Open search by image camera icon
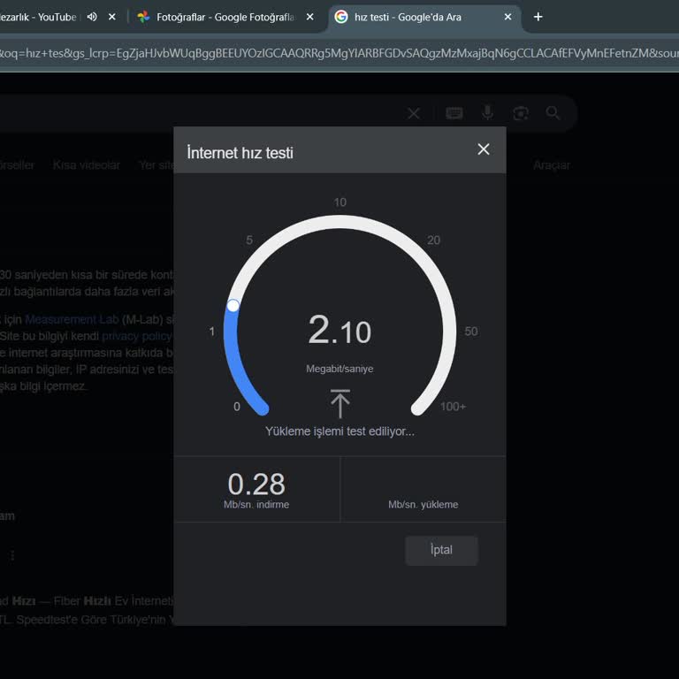Screen dimensions: 679x679 [521, 113]
